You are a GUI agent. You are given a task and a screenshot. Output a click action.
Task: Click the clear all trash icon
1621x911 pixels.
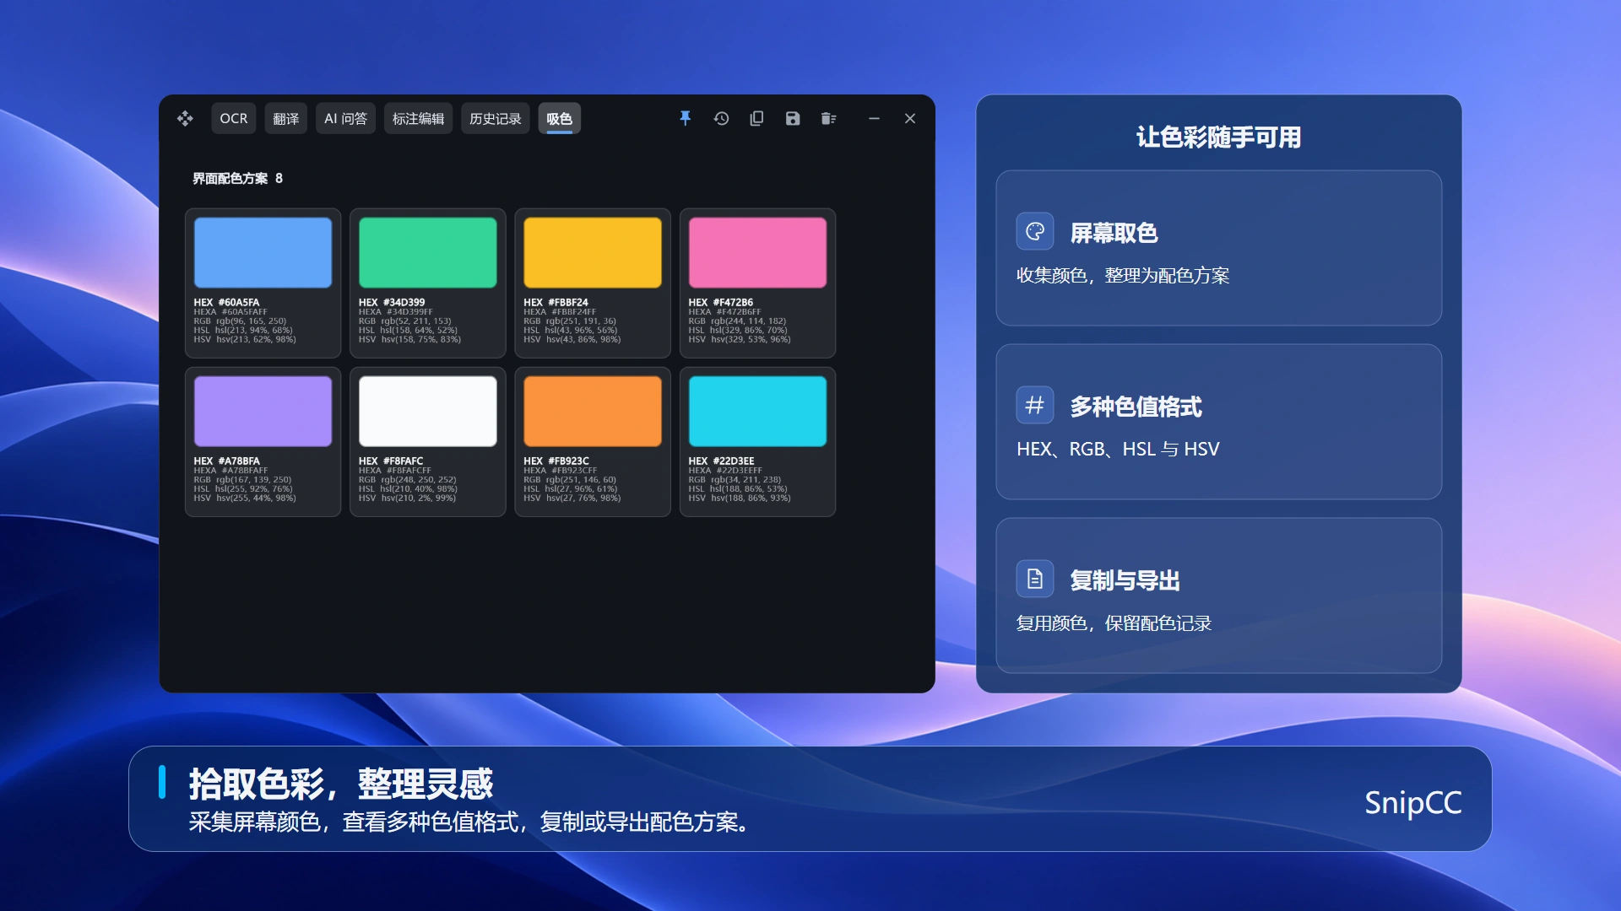pos(828,119)
